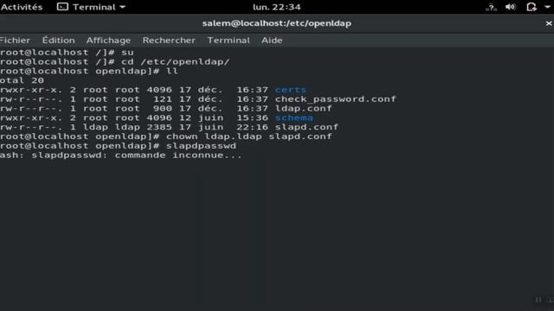This screenshot has width=554, height=311.
Task: Click the window title salem@localhost:/etc/openldap
Action: coord(277,23)
